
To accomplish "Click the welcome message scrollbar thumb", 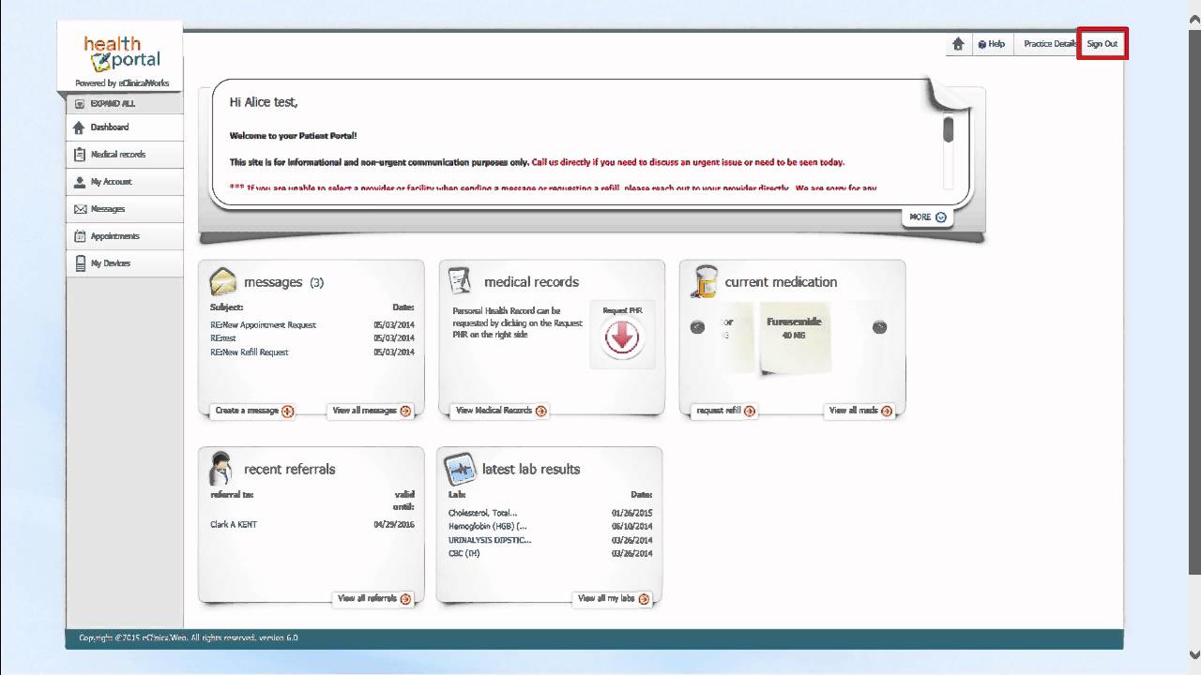I will [x=949, y=129].
